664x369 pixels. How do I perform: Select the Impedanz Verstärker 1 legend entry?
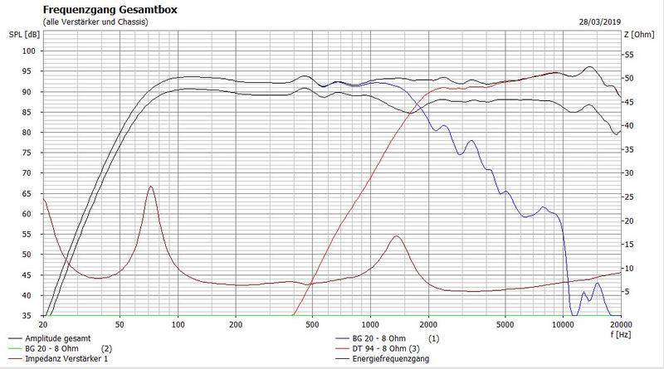[66, 359]
